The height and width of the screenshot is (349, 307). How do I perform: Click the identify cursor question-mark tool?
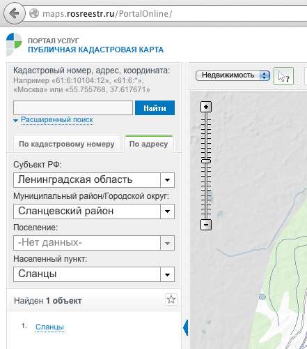click(283, 76)
